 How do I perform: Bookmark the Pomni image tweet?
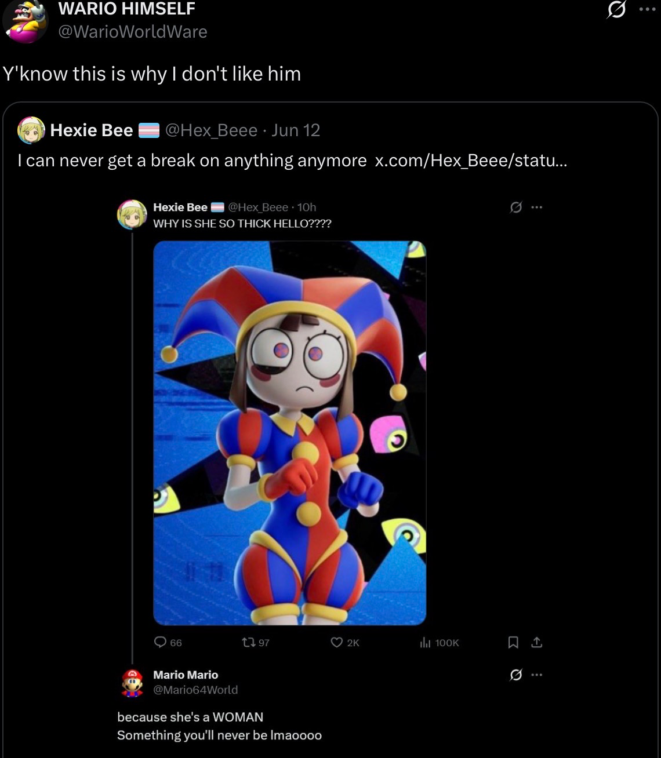coord(513,642)
